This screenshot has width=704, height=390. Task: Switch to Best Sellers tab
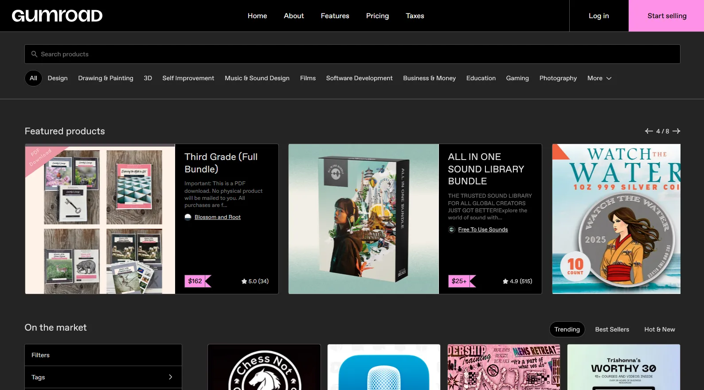pos(612,329)
